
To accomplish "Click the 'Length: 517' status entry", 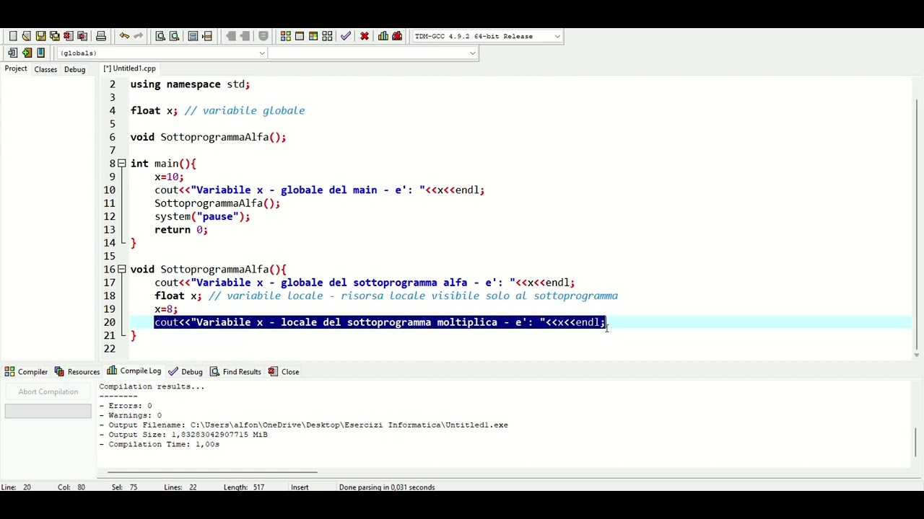I will [243, 487].
